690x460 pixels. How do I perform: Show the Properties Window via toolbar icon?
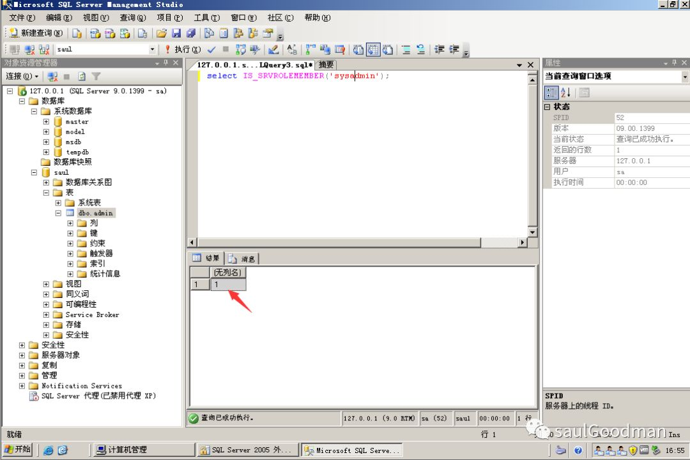pyautogui.click(x=268, y=33)
